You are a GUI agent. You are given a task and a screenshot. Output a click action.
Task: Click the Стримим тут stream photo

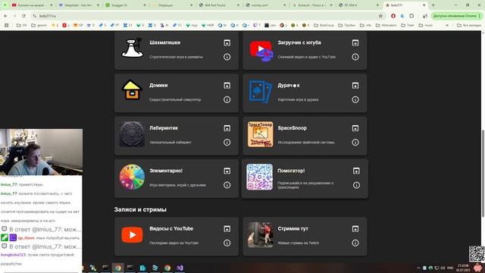coord(261,234)
